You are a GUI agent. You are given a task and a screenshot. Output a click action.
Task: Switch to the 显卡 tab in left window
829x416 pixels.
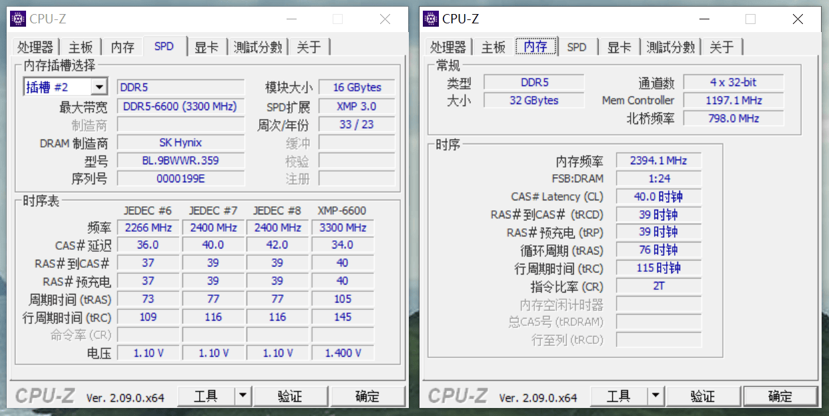[206, 47]
